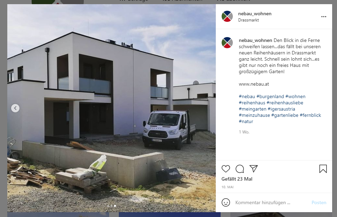
Task: Open the three-dot post options menu
Action: (x=324, y=17)
